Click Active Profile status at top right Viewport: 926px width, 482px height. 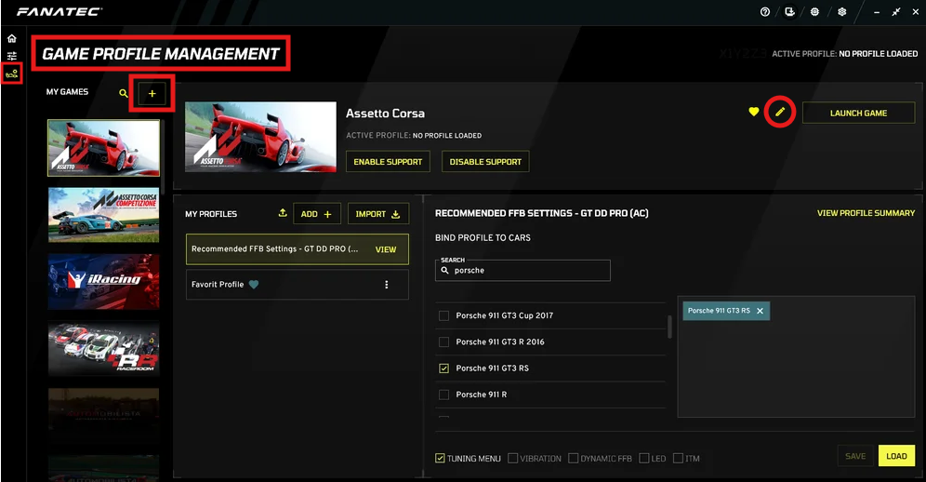pyautogui.click(x=844, y=54)
